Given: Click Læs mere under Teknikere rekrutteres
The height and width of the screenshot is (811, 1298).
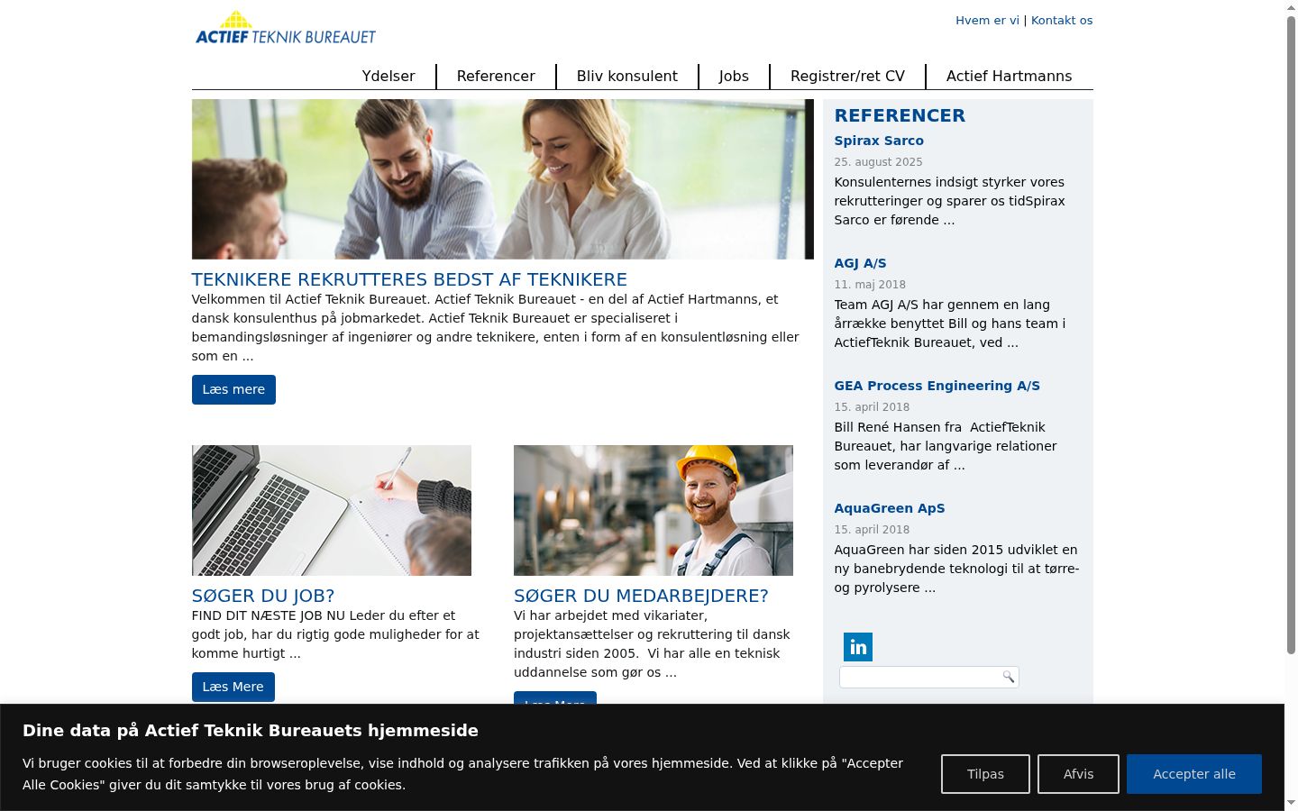Looking at the screenshot, I should (x=233, y=390).
